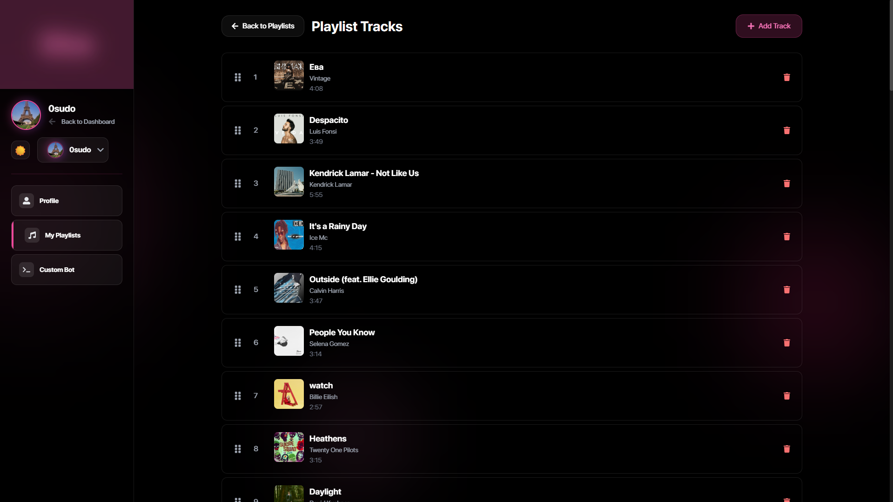Select the drag handle beside "It's a Rainy Day"
The width and height of the screenshot is (893, 502).
238,237
